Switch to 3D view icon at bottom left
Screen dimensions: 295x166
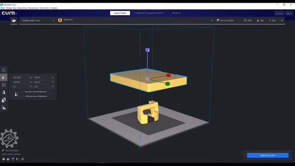[4, 159]
